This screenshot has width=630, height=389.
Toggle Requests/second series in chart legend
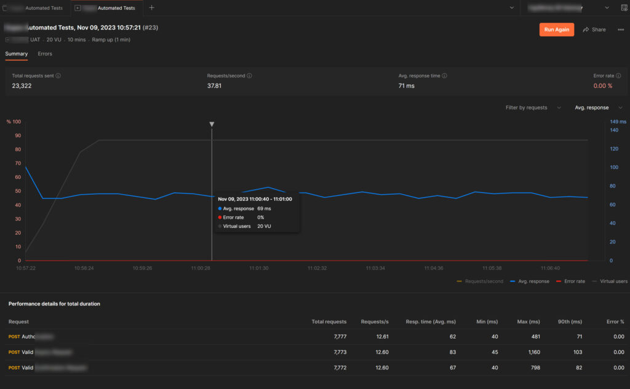point(480,281)
